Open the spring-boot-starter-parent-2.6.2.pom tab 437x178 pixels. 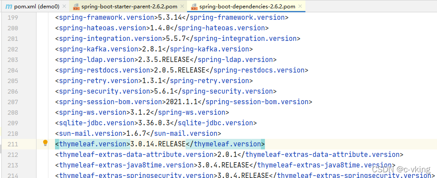[128, 6]
